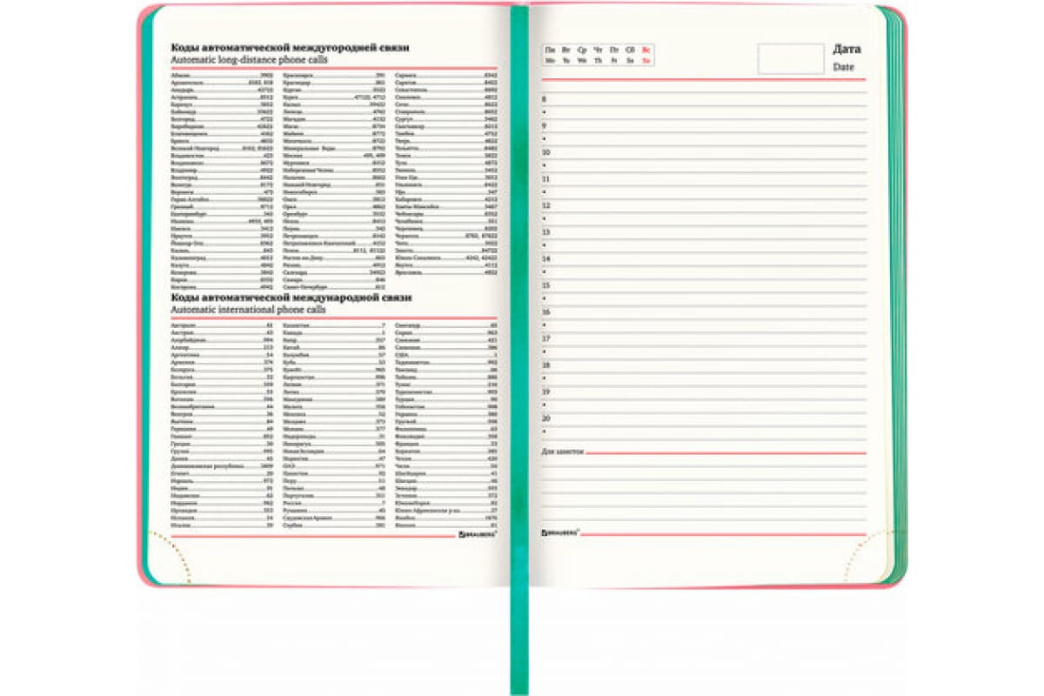The image size is (1044, 696).
Task: Click the subtitle 'Automatic international phone calls'
Action: (248, 309)
